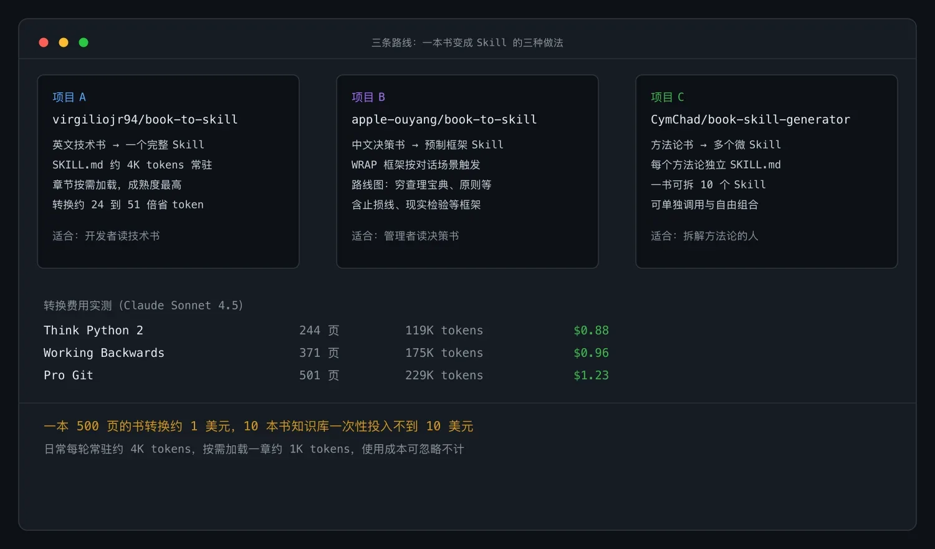
Task: Select the Think Python 2 row title
Action: (93, 331)
